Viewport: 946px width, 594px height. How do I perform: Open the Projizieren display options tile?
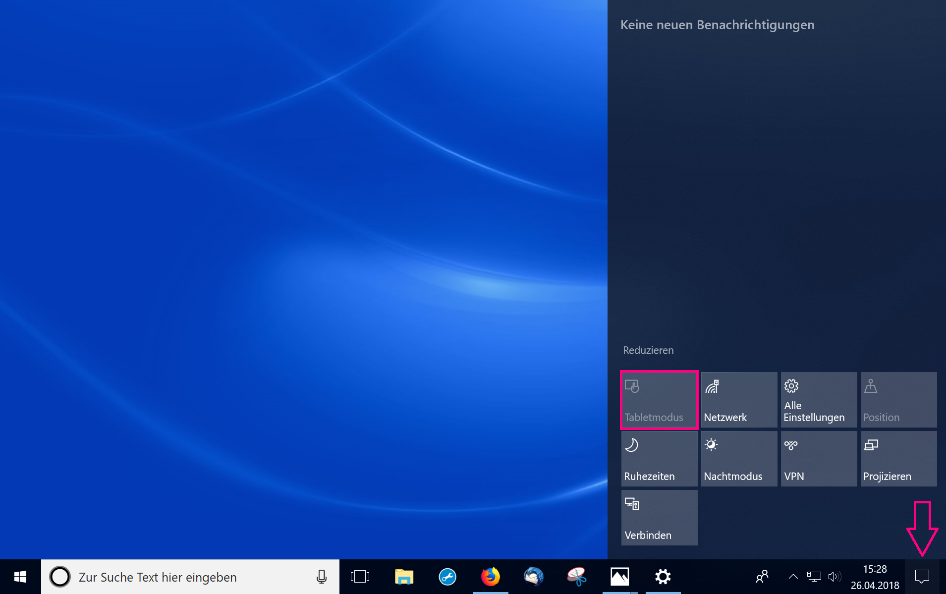tap(898, 459)
